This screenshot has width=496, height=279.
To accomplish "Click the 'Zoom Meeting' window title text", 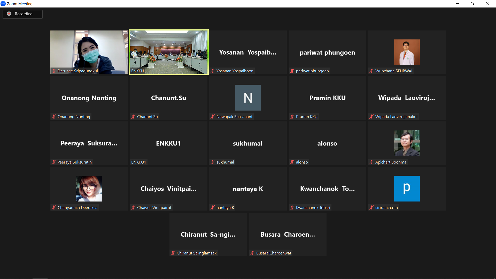I will tap(20, 4).
